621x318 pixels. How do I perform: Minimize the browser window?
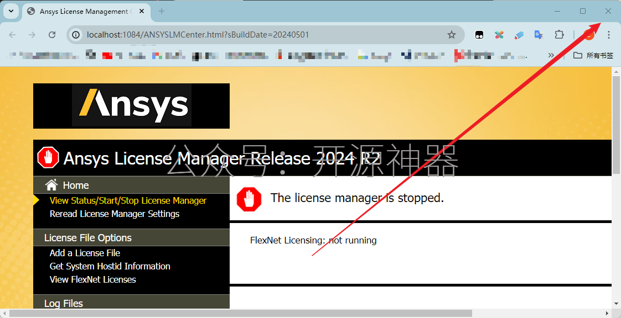[558, 11]
